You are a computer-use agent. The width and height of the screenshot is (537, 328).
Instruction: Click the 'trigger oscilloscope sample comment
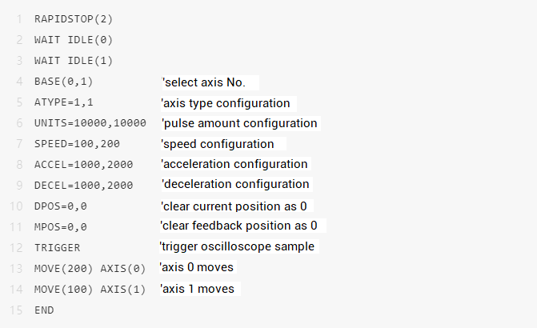coord(238,246)
